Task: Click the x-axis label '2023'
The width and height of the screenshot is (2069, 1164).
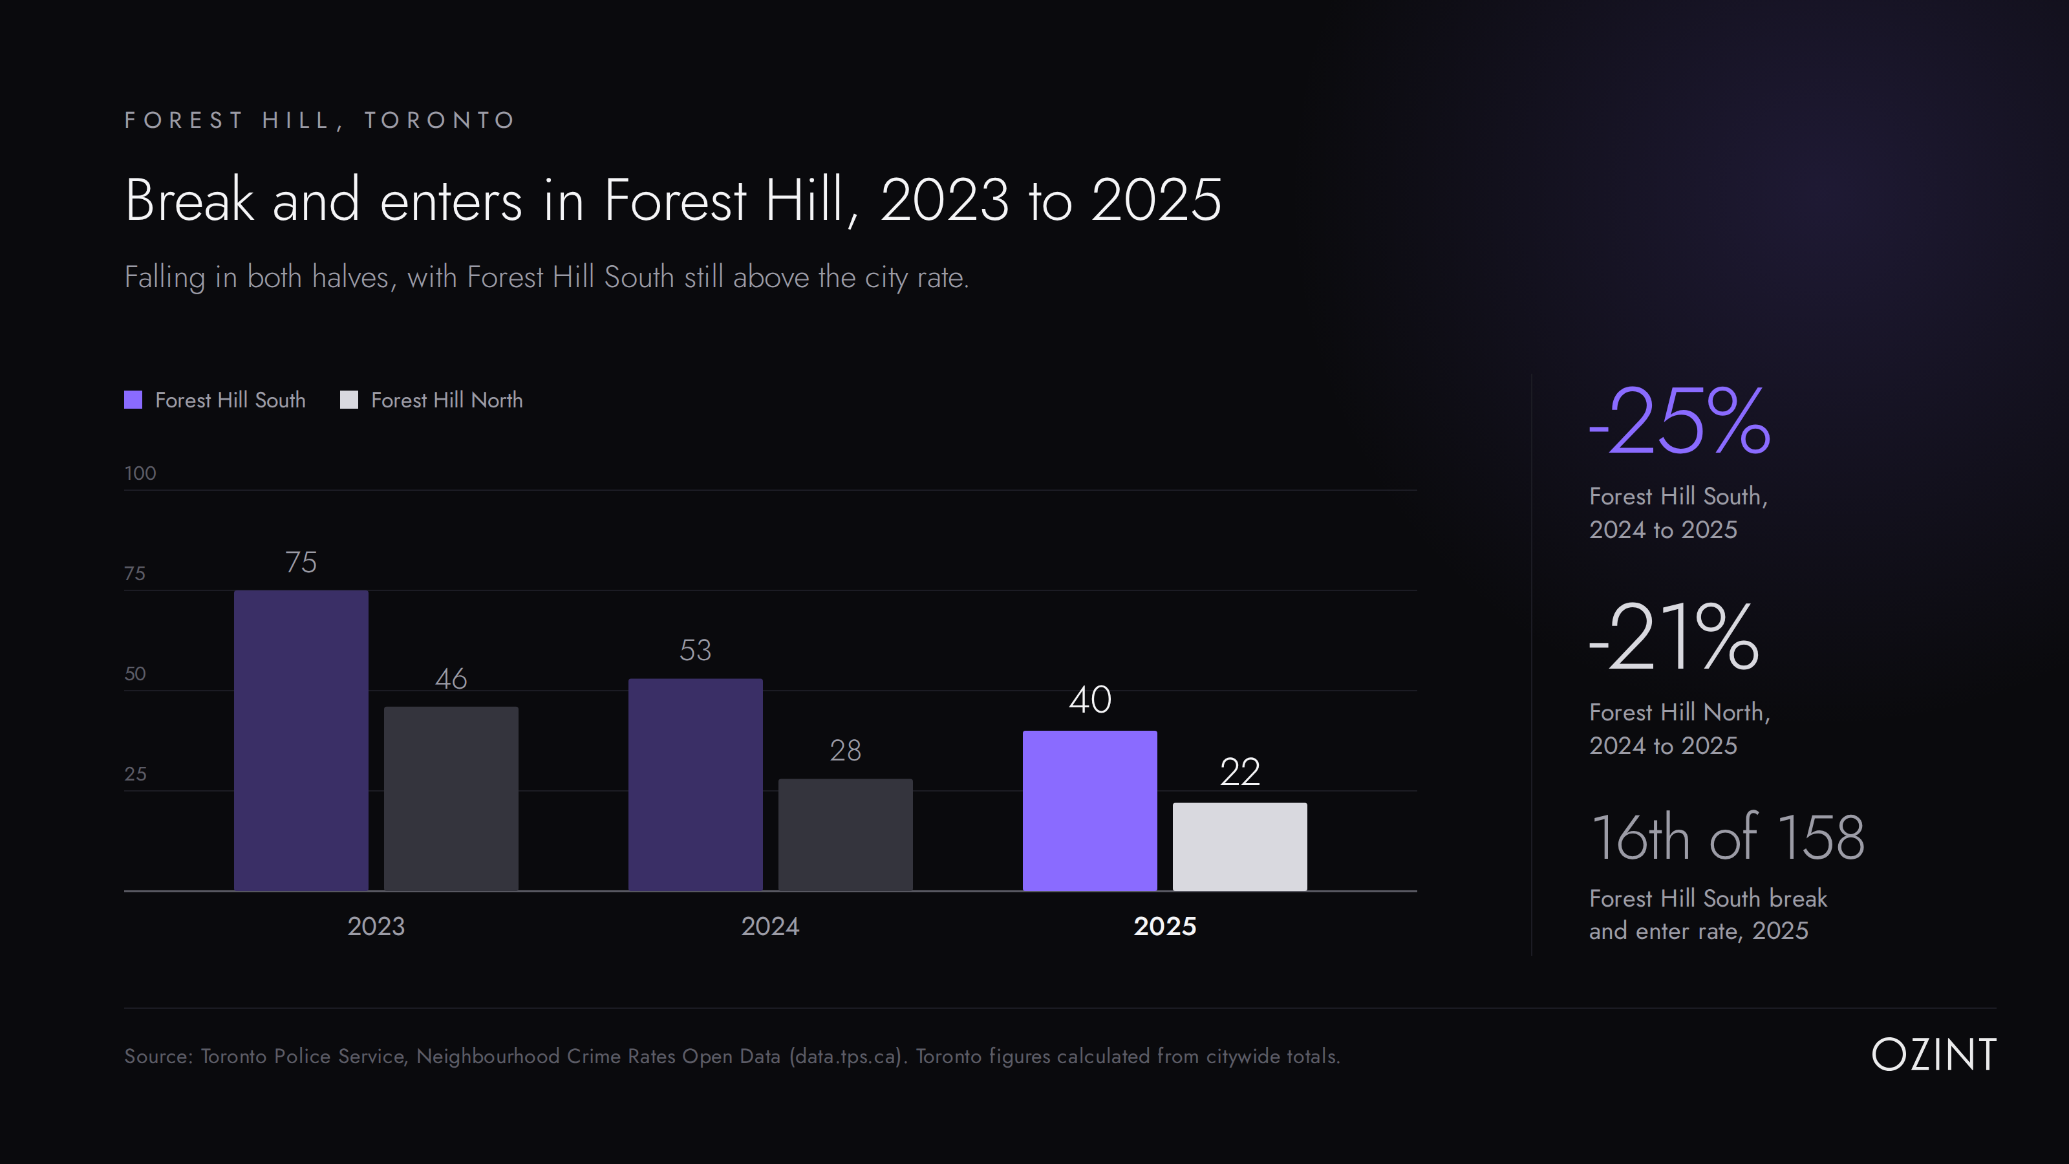Action: 376,926
